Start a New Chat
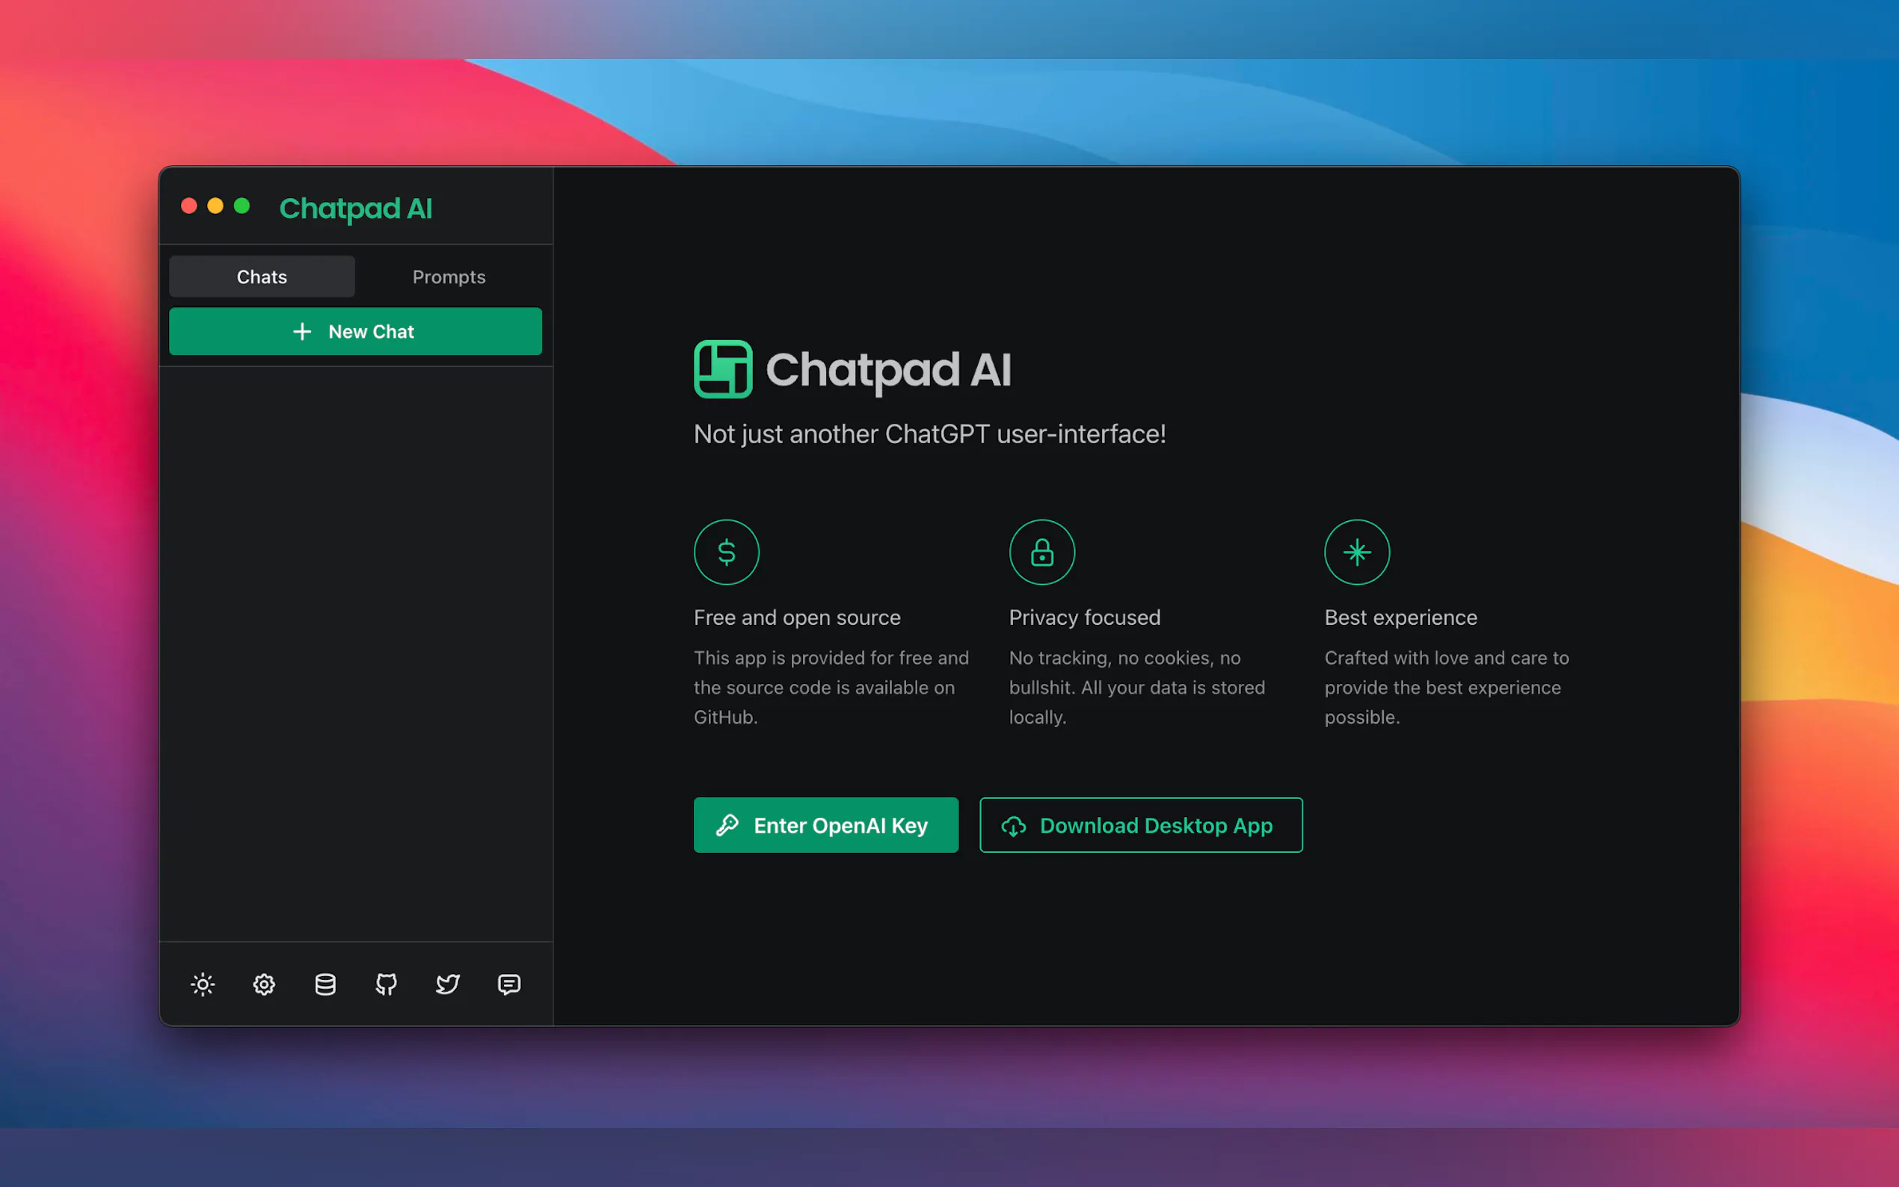 (x=355, y=331)
